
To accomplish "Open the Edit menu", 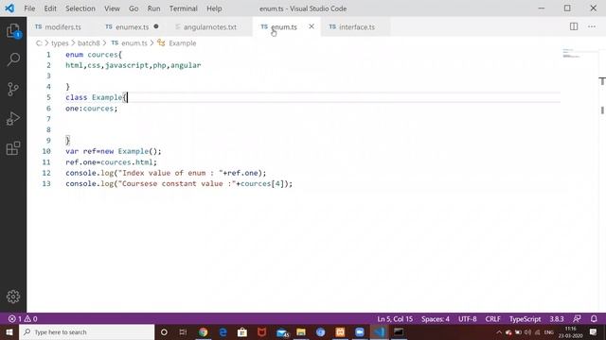I will [x=50, y=8].
